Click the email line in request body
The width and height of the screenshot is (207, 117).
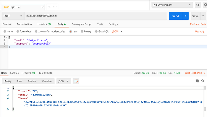pos(31,40)
